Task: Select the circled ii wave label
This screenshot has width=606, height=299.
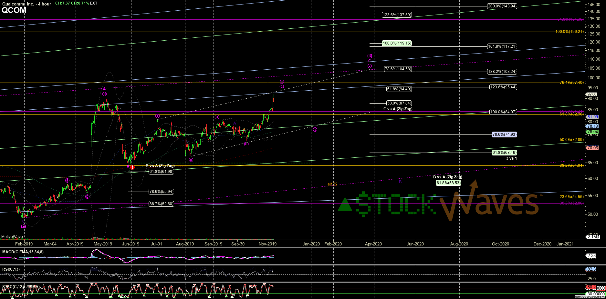Action: click(x=191, y=159)
